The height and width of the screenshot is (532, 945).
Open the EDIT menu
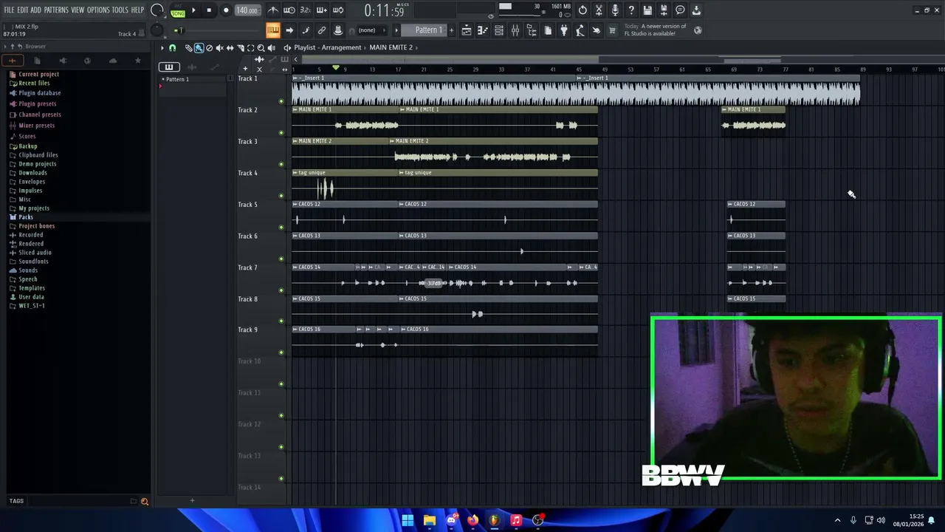23,10
